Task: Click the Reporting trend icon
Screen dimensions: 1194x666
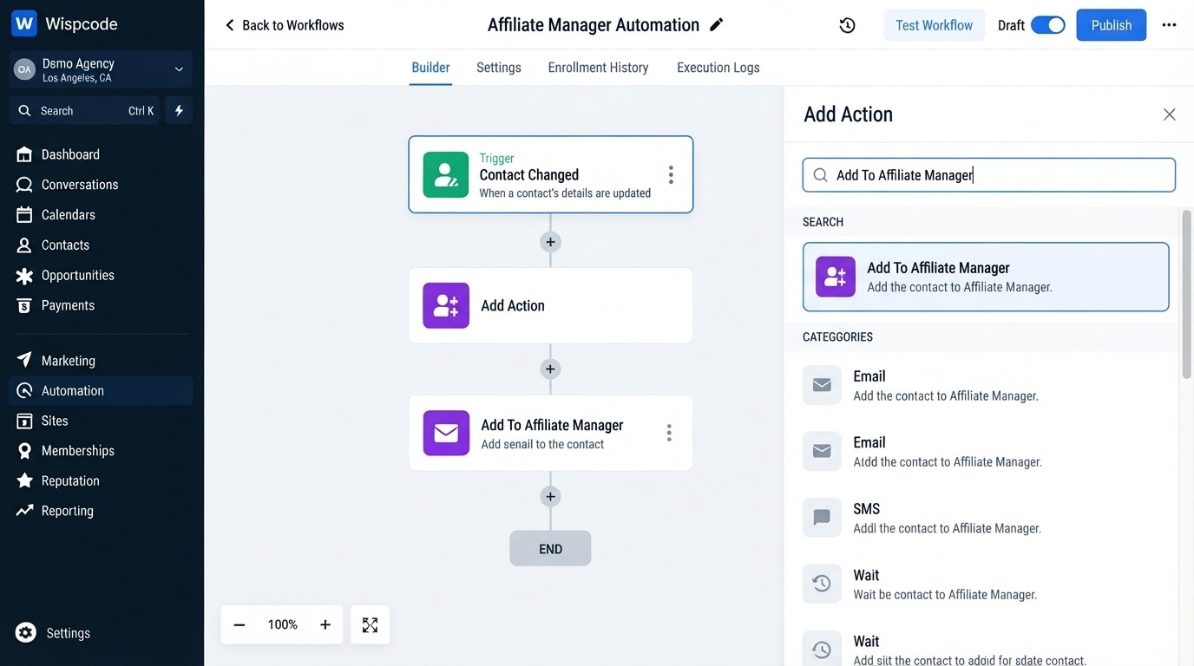Action: (x=24, y=511)
